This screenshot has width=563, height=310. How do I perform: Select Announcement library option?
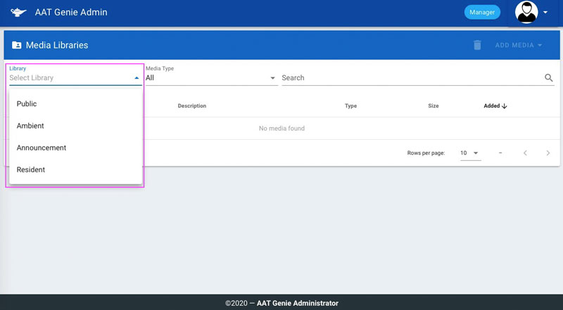tap(42, 148)
